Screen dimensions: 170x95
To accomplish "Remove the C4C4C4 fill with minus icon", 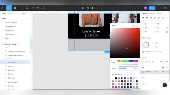I will pyautogui.click(x=167, y=72).
